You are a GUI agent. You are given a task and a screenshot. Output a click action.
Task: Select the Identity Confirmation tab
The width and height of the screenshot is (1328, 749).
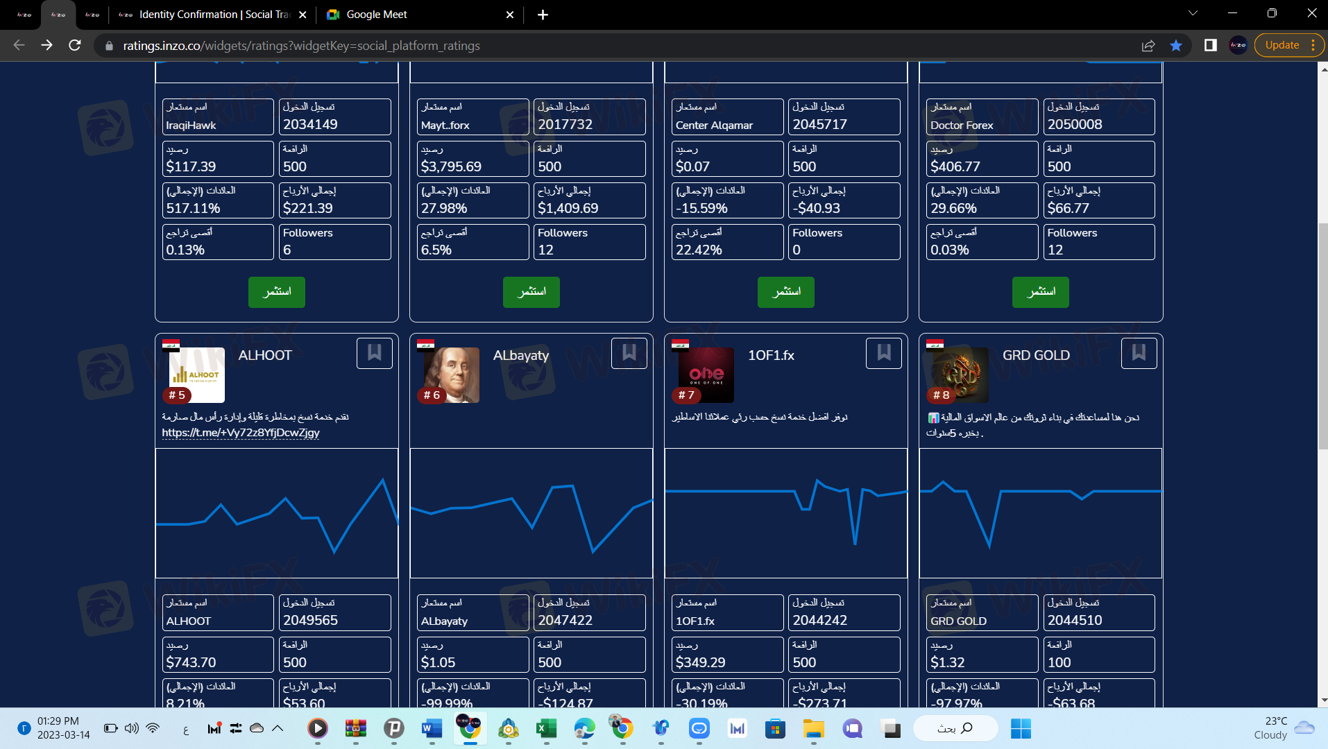coord(213,15)
